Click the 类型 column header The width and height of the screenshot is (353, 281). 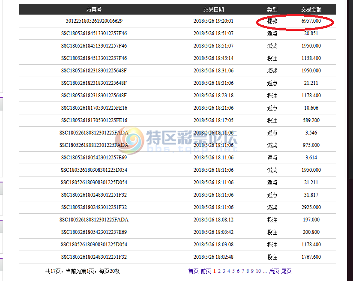pyautogui.click(x=272, y=9)
